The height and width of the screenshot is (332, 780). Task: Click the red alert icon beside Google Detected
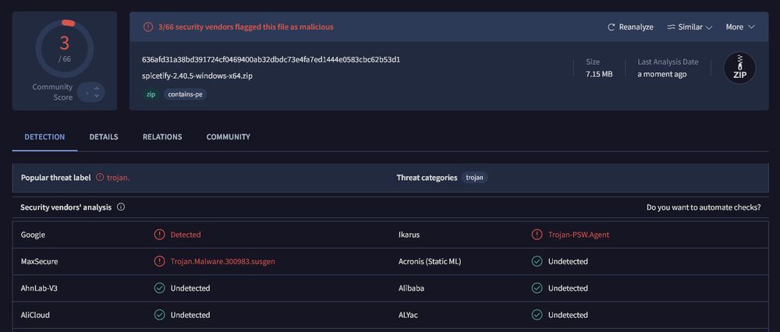coord(159,235)
